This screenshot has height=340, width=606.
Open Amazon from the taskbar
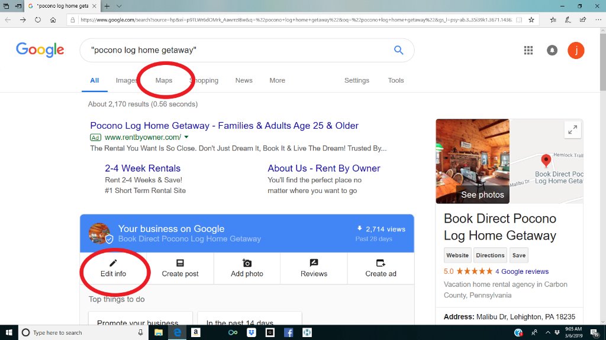coord(195,332)
